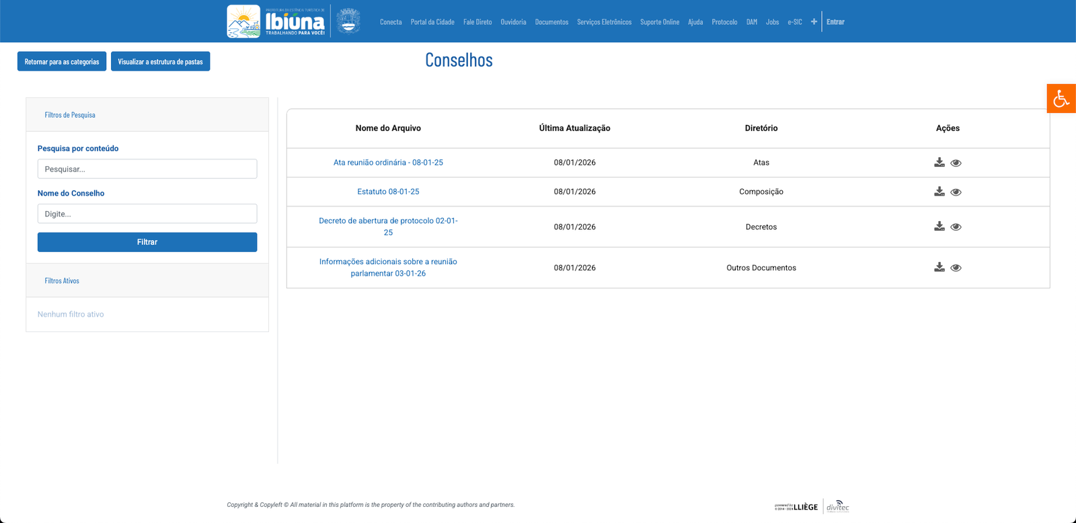
Task: Expand more menu items with plus icon
Action: tap(814, 22)
